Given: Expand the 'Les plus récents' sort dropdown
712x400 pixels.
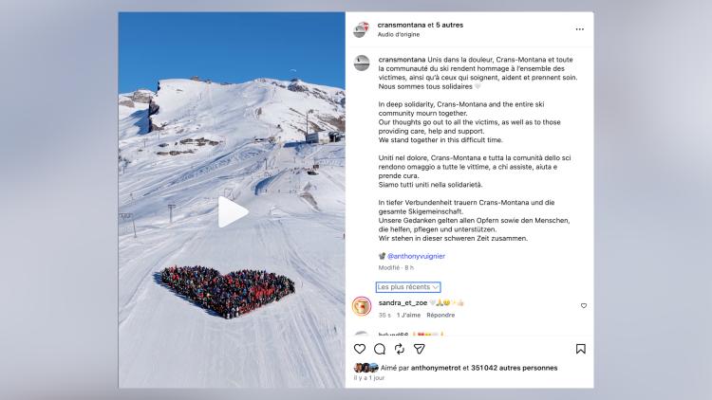Looking at the screenshot, I should (x=408, y=287).
